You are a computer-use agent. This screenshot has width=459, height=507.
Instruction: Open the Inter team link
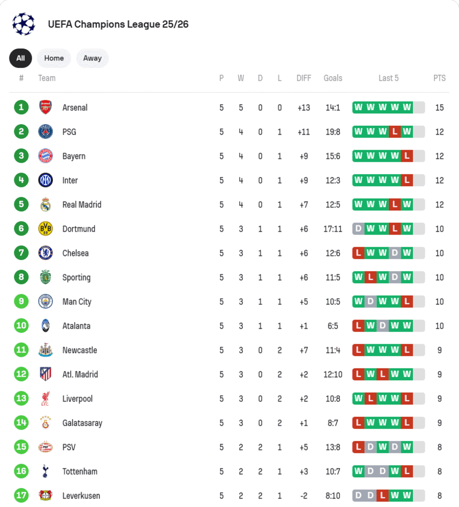[70, 180]
